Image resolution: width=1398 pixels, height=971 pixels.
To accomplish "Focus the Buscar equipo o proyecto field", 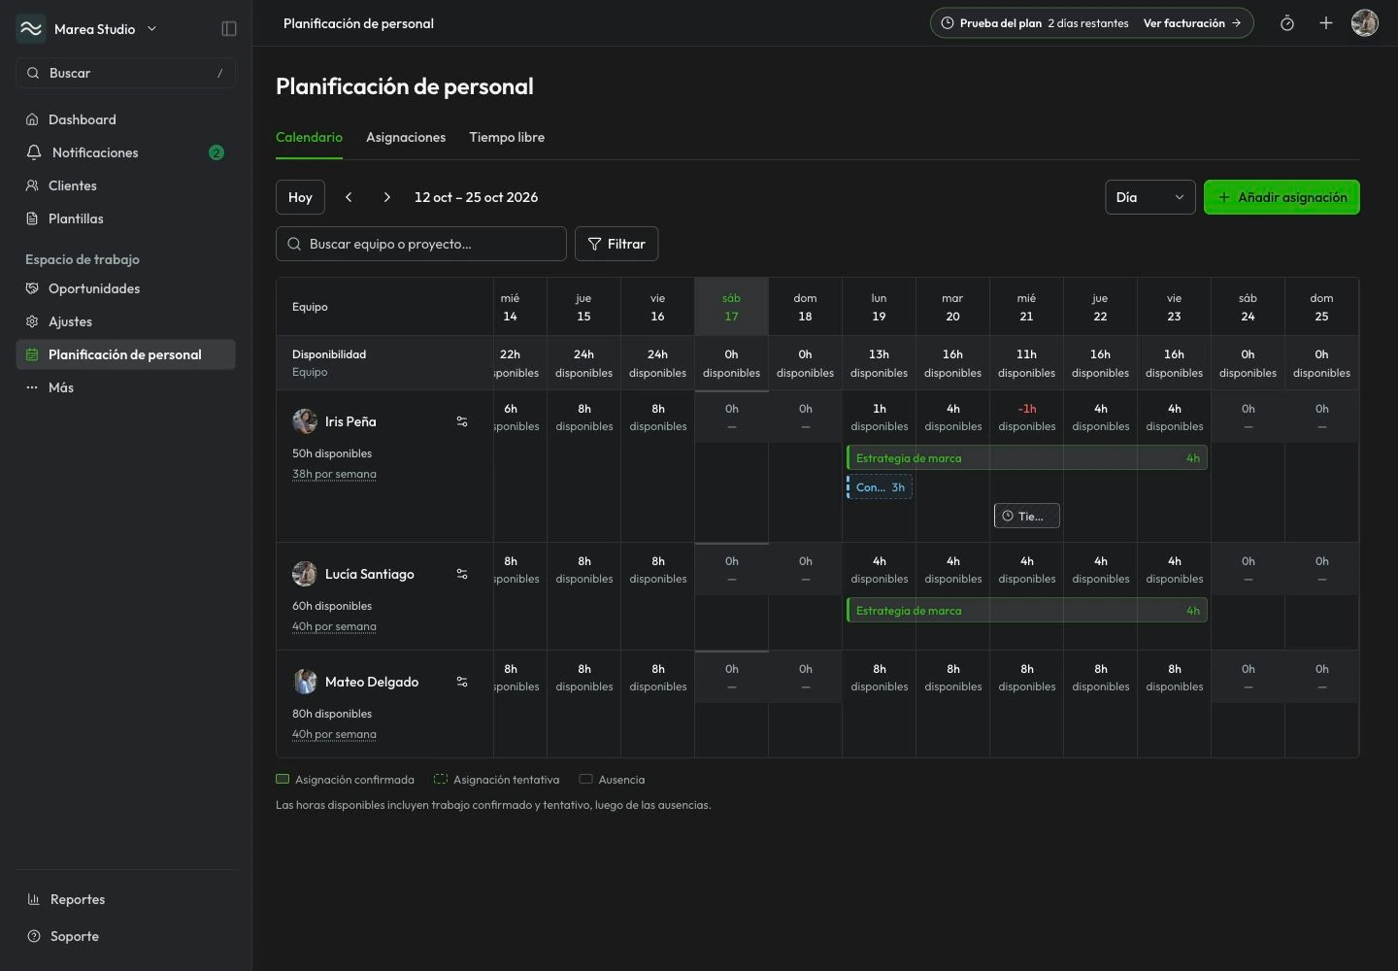I will [x=421, y=244].
